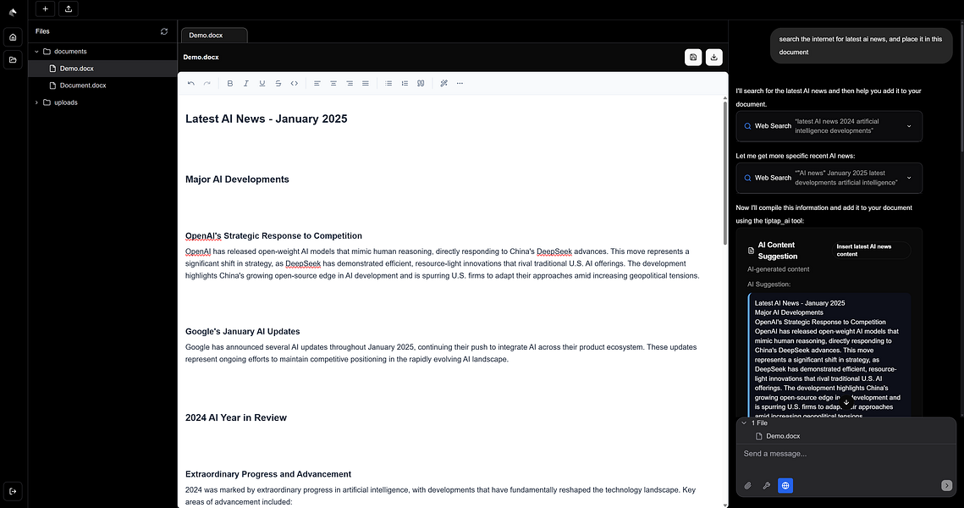Open more toolbar options ellipsis
Viewport: 964px width, 508px height.
460,84
